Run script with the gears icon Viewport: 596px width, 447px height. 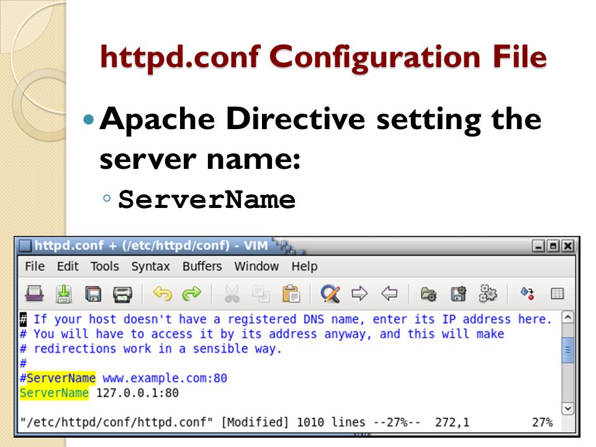point(488,294)
